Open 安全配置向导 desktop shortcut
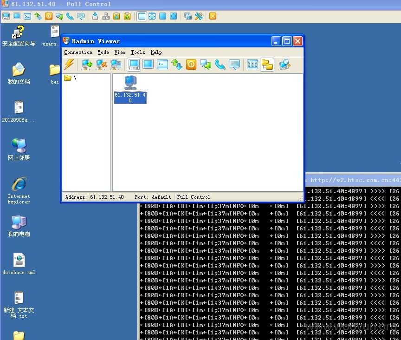 point(19,36)
